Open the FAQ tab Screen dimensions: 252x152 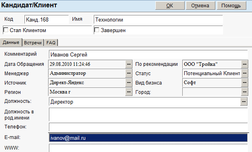pos(51,43)
